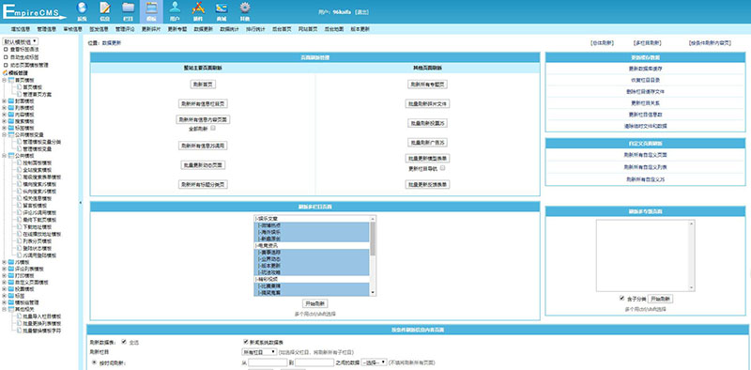Open the 数据更新 submenu item
The height and width of the screenshot is (370, 751).
[203, 29]
